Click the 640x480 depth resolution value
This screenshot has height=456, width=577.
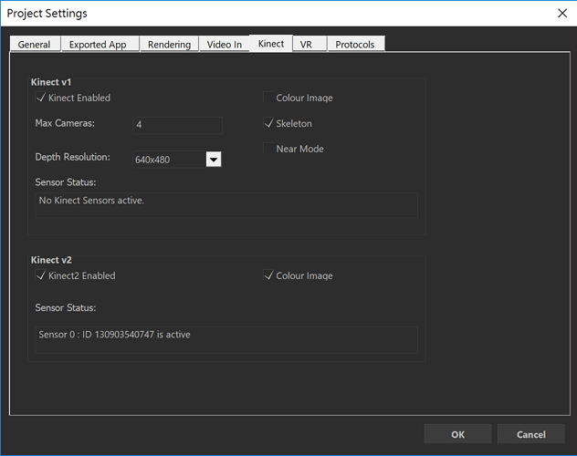tap(152, 160)
